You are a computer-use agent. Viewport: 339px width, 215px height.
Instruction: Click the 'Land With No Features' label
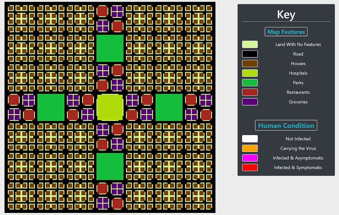298,44
